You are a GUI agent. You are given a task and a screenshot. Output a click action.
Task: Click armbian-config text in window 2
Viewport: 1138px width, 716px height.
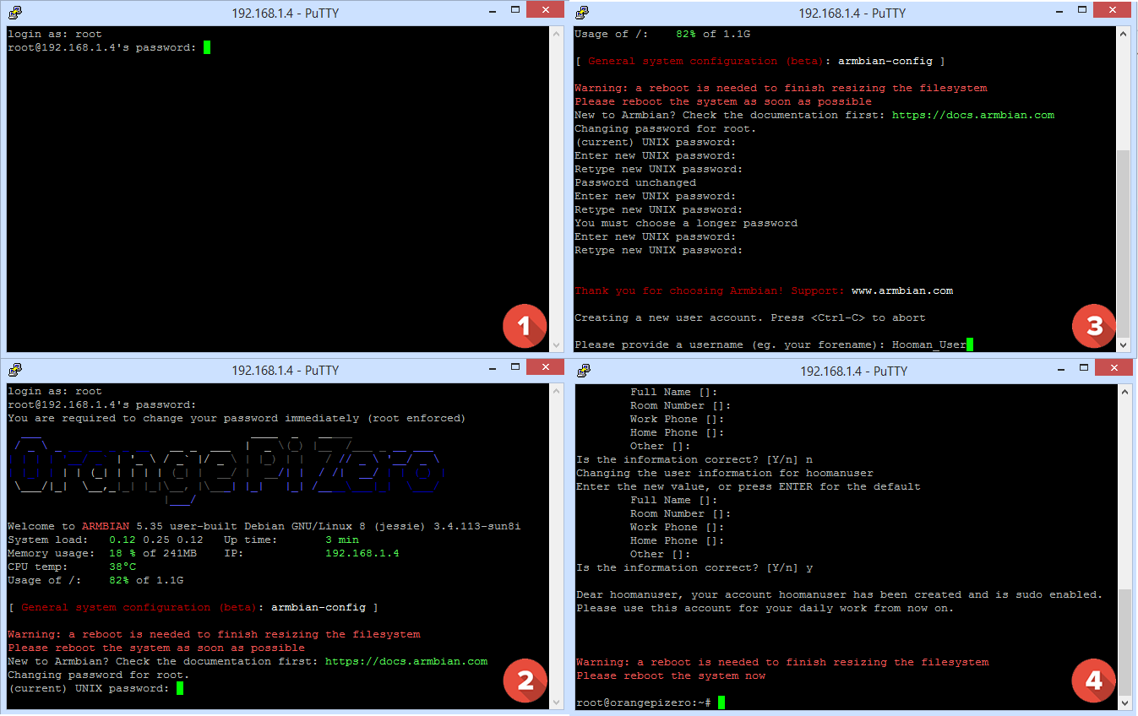point(318,607)
